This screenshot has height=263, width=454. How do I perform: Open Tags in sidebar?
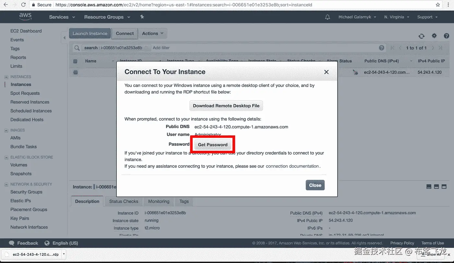point(15,49)
